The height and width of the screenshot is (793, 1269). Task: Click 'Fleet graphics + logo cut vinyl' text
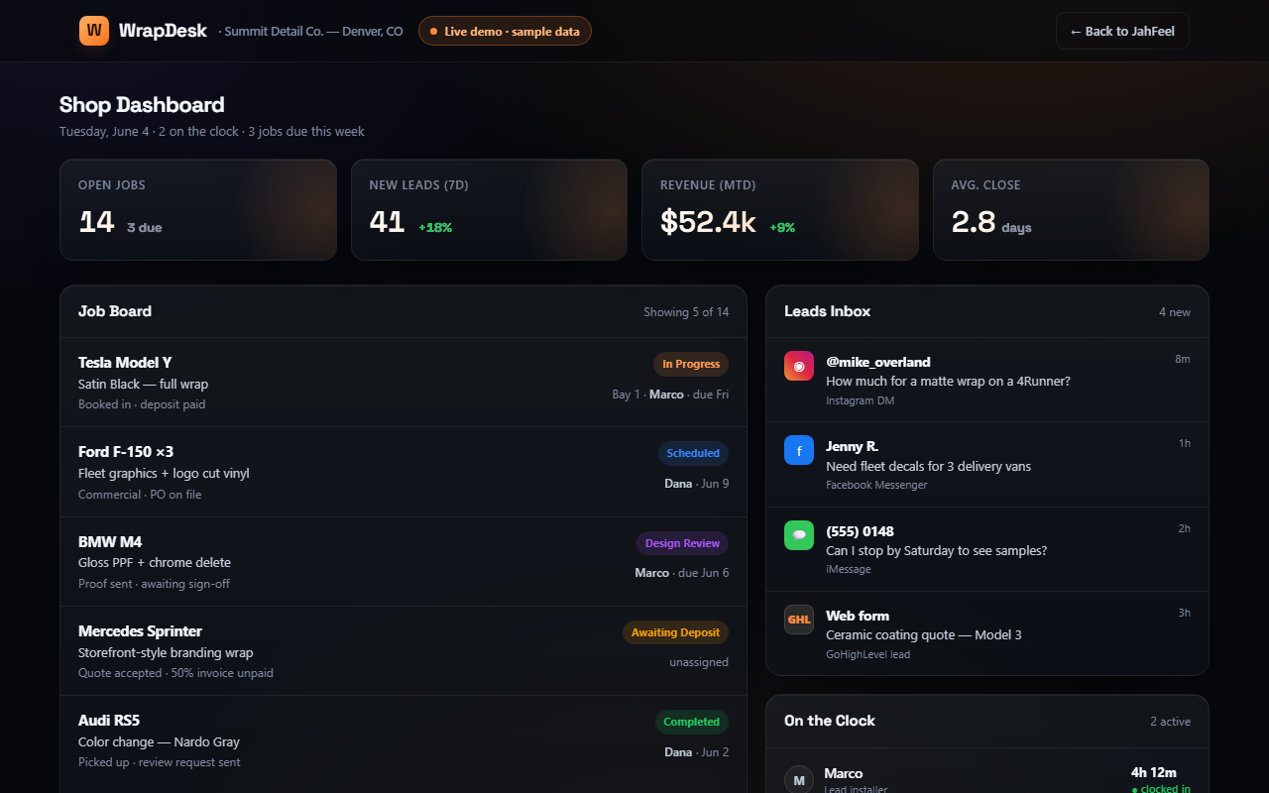[x=164, y=474]
